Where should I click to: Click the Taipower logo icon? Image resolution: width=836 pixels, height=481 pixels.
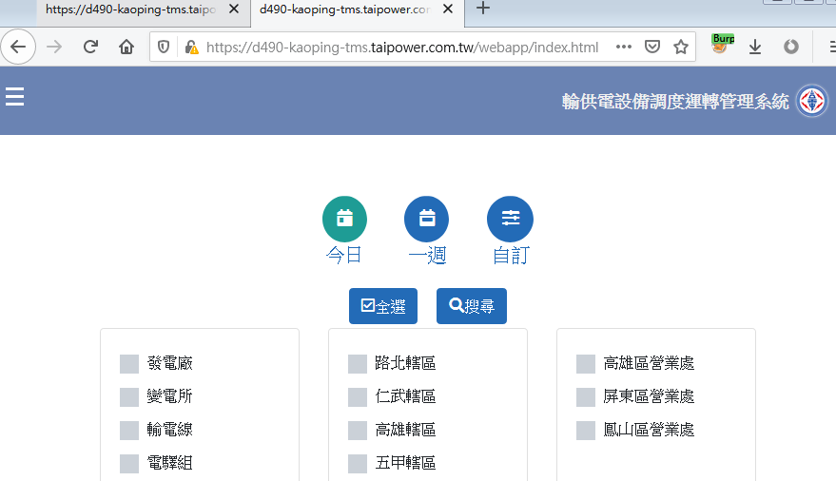pyautogui.click(x=811, y=101)
